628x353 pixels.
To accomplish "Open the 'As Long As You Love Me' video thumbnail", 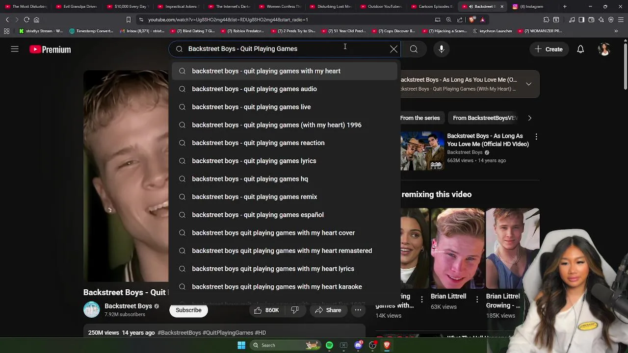I will [x=422, y=151].
